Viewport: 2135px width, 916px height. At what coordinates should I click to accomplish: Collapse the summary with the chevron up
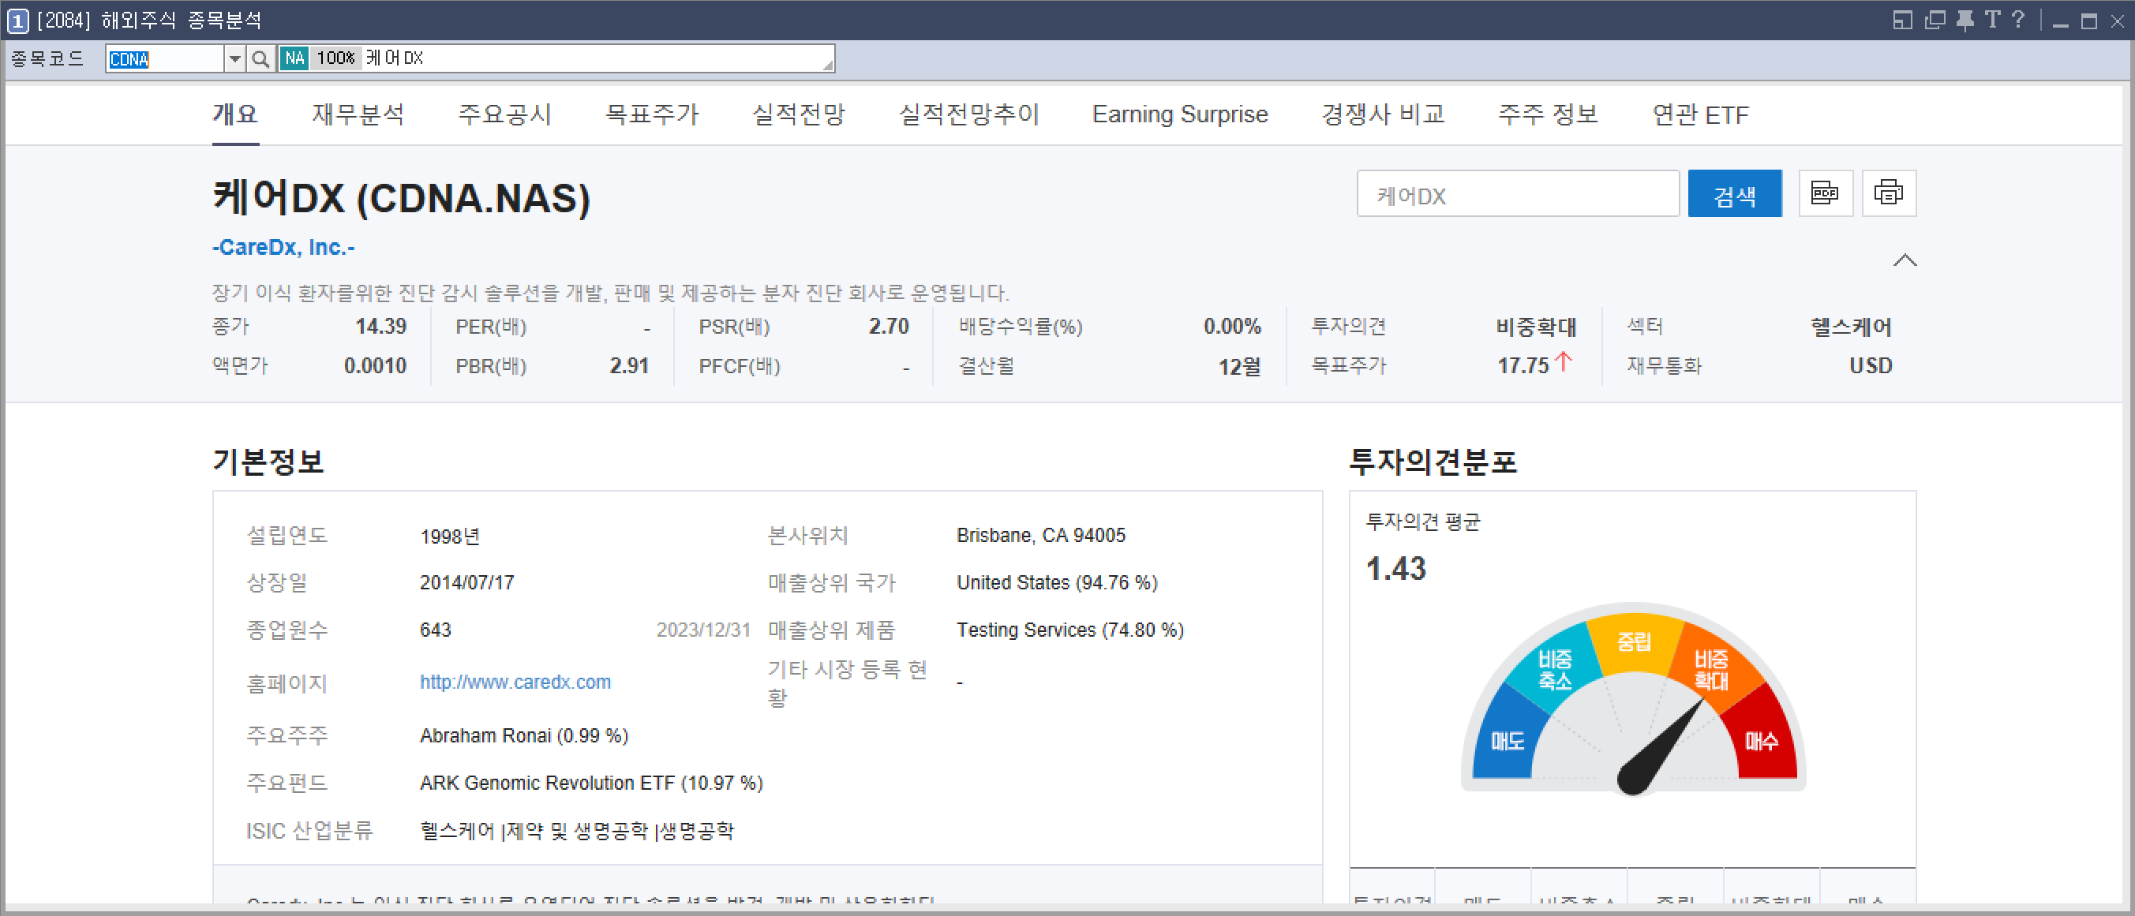pos(1905,261)
